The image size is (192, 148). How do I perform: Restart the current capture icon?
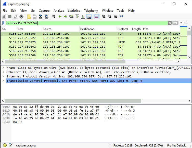pos(16,17)
